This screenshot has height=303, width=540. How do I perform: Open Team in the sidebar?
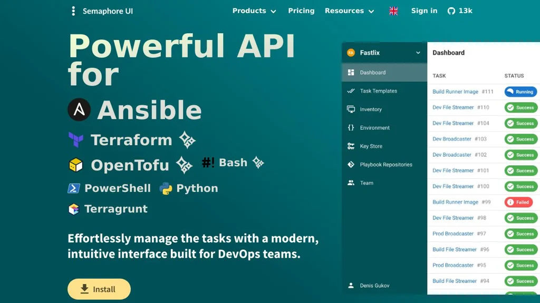[x=384, y=183]
